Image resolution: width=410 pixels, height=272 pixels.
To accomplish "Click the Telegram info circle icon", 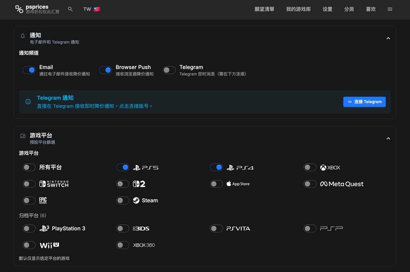I will [28, 102].
